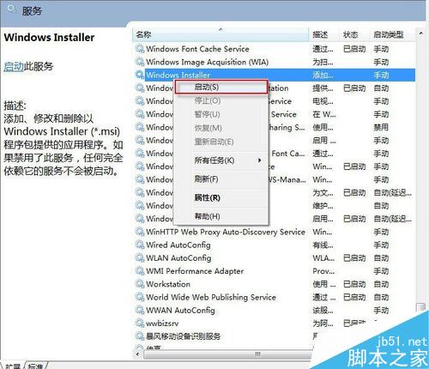Open the 所有任务(K) submenu
The width and height of the screenshot is (429, 369).
(221, 160)
